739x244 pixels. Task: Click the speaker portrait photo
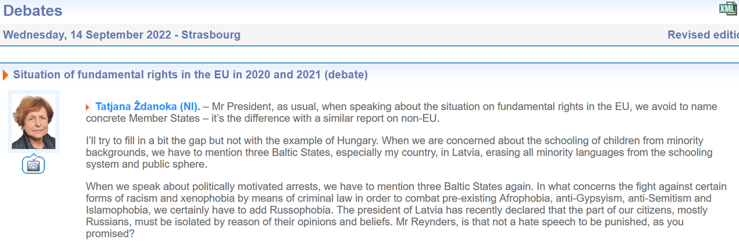coord(33,122)
